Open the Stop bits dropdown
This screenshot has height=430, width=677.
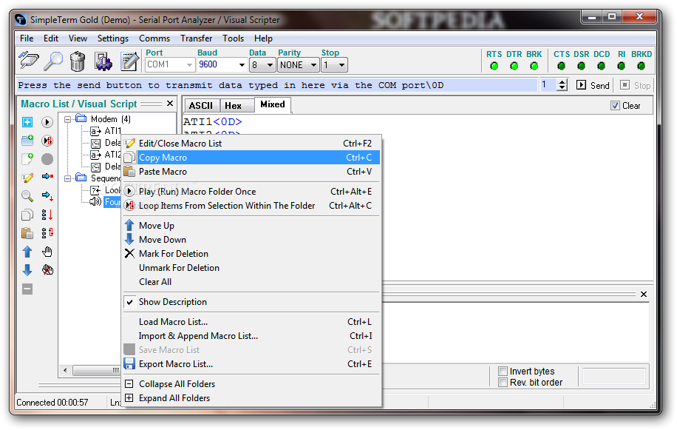coord(341,65)
